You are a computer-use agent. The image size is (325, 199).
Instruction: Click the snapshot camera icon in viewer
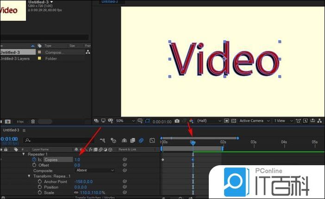[177, 121]
